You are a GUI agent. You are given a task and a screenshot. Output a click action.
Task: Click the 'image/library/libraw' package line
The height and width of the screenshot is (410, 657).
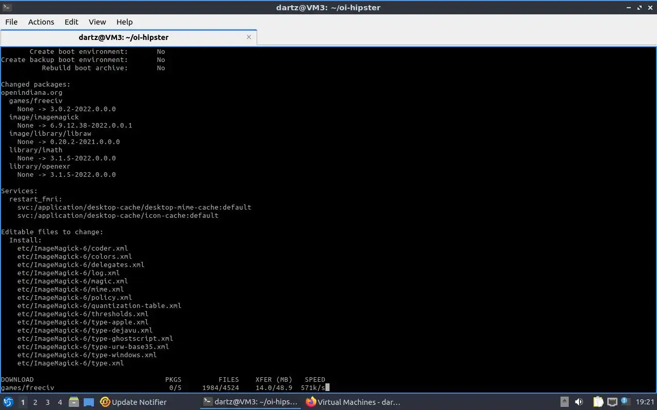(50, 134)
